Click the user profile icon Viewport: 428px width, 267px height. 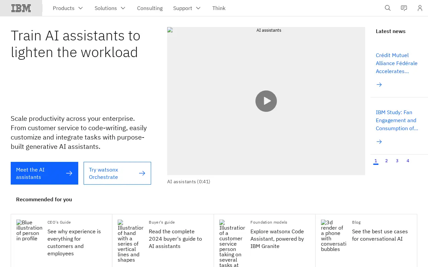click(x=420, y=8)
